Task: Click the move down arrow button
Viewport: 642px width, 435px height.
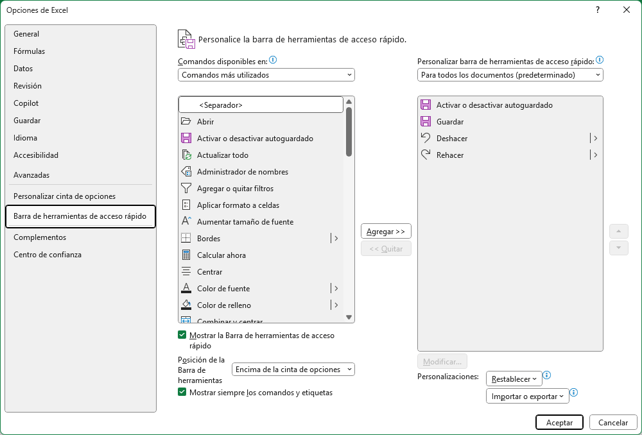Action: pos(619,248)
